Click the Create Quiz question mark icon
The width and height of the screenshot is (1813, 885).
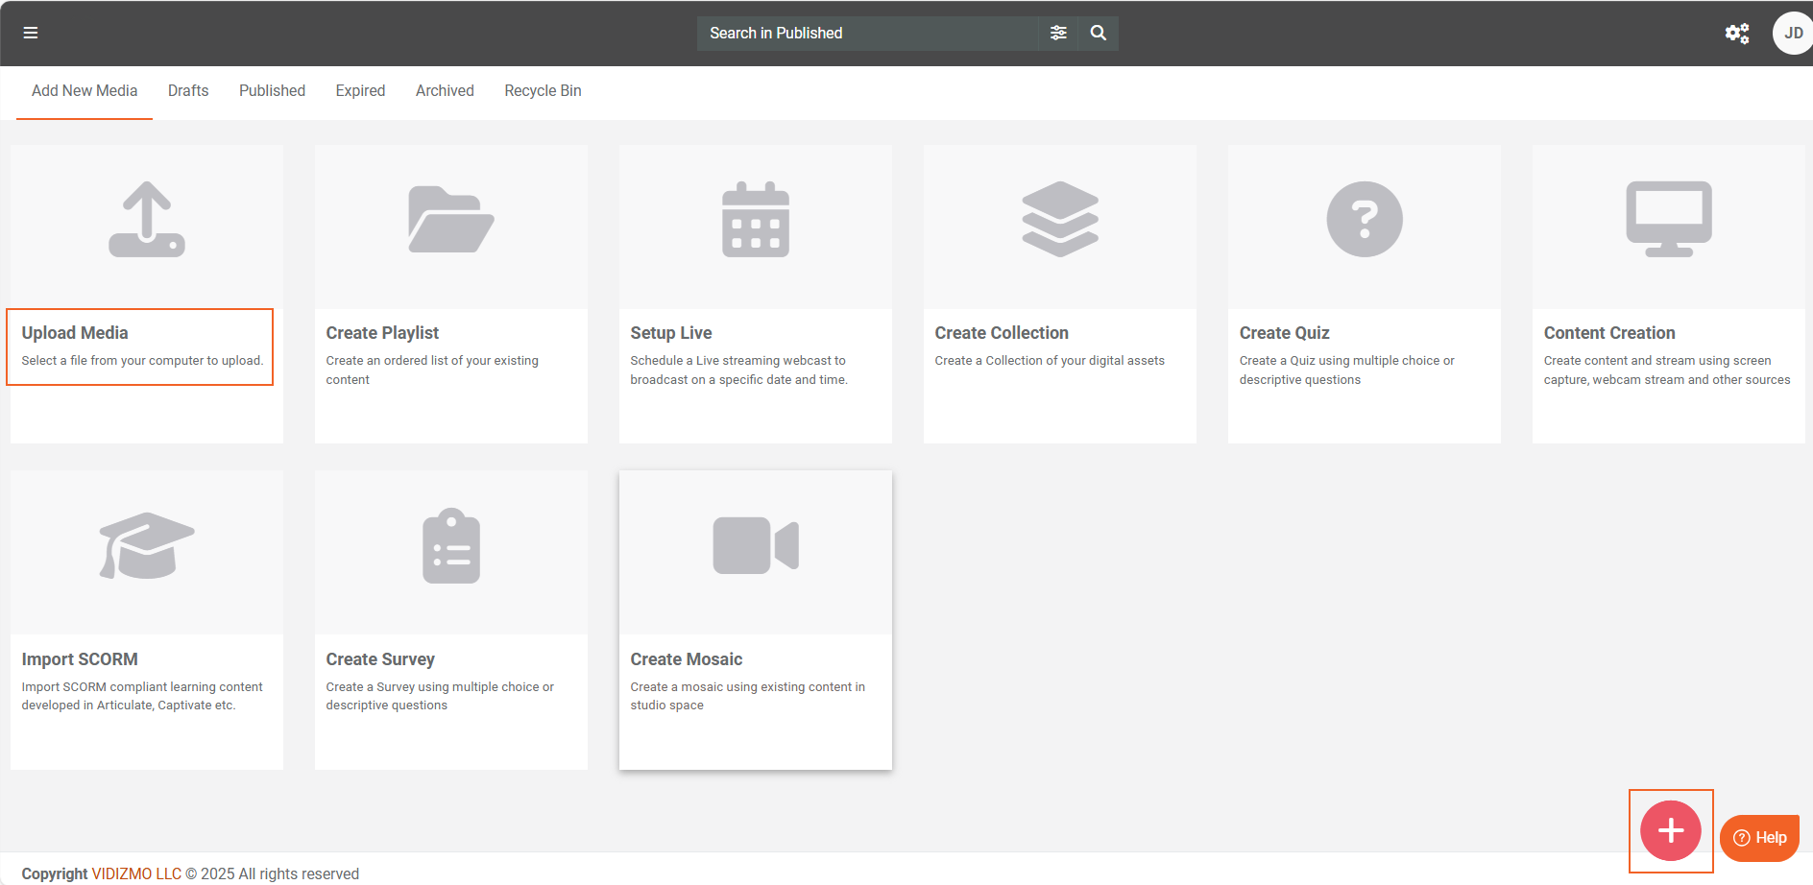tap(1364, 220)
